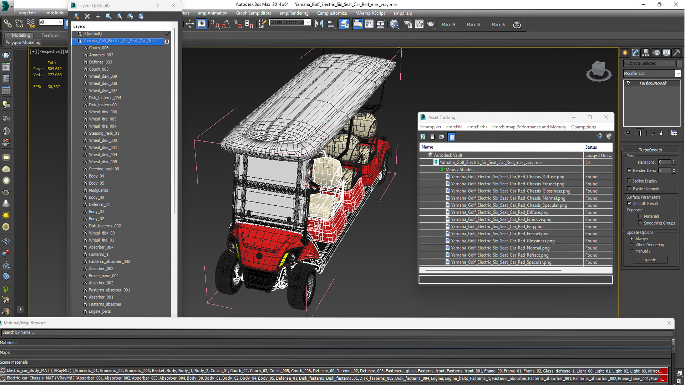Select the When Rendering update option
The height and width of the screenshot is (385, 685).
tap(631, 245)
